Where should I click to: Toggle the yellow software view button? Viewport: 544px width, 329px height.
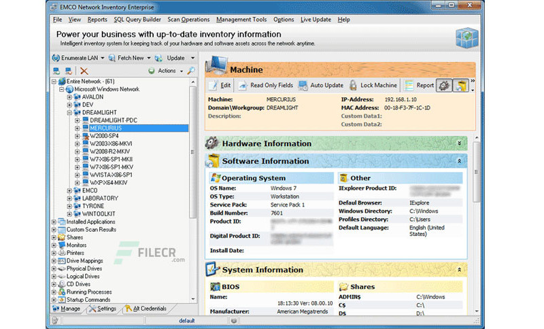461,85
